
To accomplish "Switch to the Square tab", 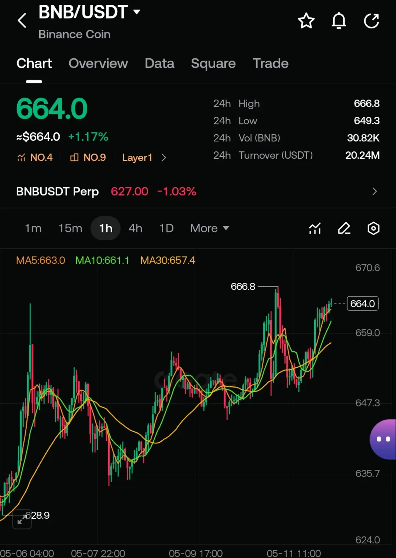I will coord(213,64).
